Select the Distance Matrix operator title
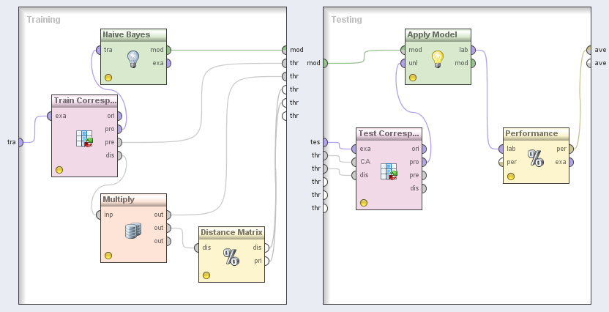This screenshot has width=609, height=312. 231,232
